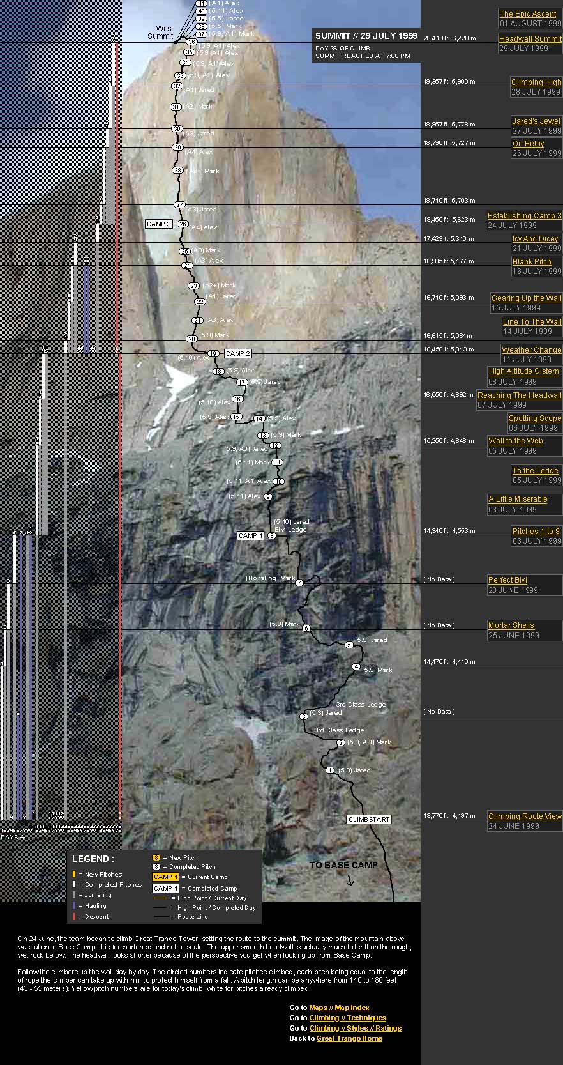Image resolution: width=563 pixels, height=1065 pixels.
Task: Select the CLIMB START marker on the route
Action: click(x=369, y=819)
